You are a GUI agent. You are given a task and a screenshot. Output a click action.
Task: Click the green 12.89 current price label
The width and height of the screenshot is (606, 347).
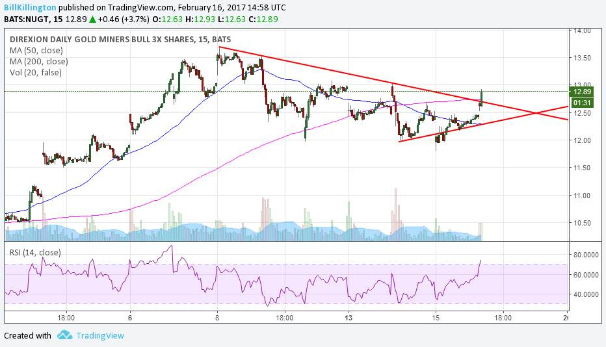[x=582, y=92]
